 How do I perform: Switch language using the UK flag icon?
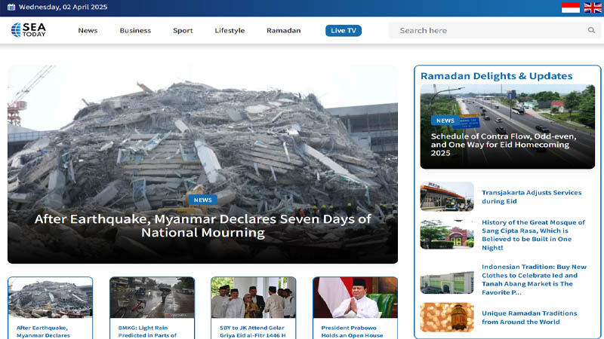593,8
